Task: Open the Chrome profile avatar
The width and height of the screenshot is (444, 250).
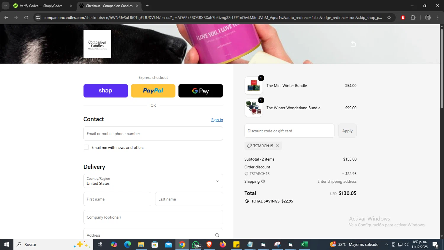Action: click(428, 17)
